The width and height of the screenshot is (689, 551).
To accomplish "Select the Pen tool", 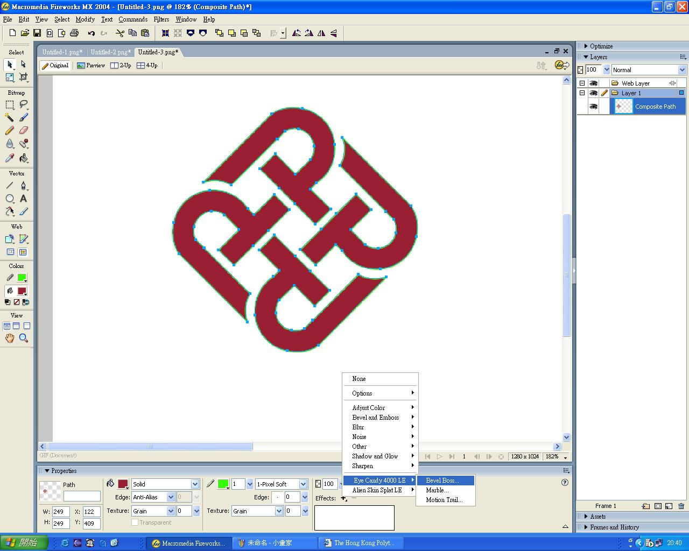I will pyautogui.click(x=23, y=186).
